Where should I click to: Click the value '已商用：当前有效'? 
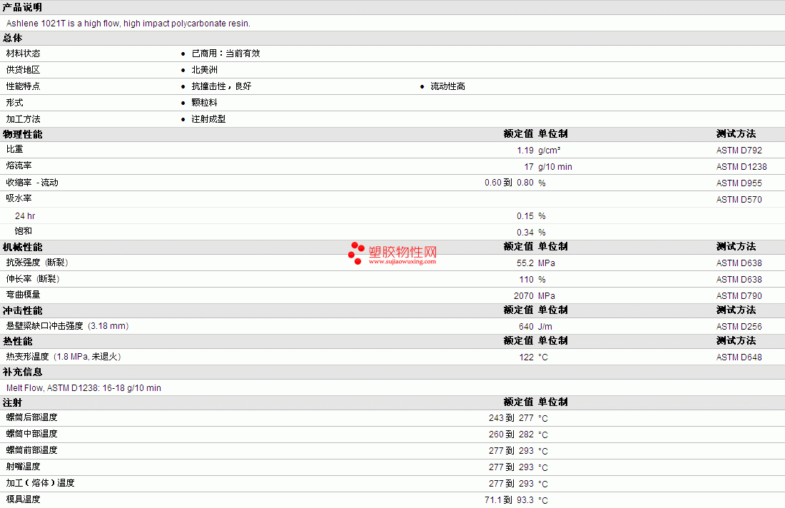226,54
